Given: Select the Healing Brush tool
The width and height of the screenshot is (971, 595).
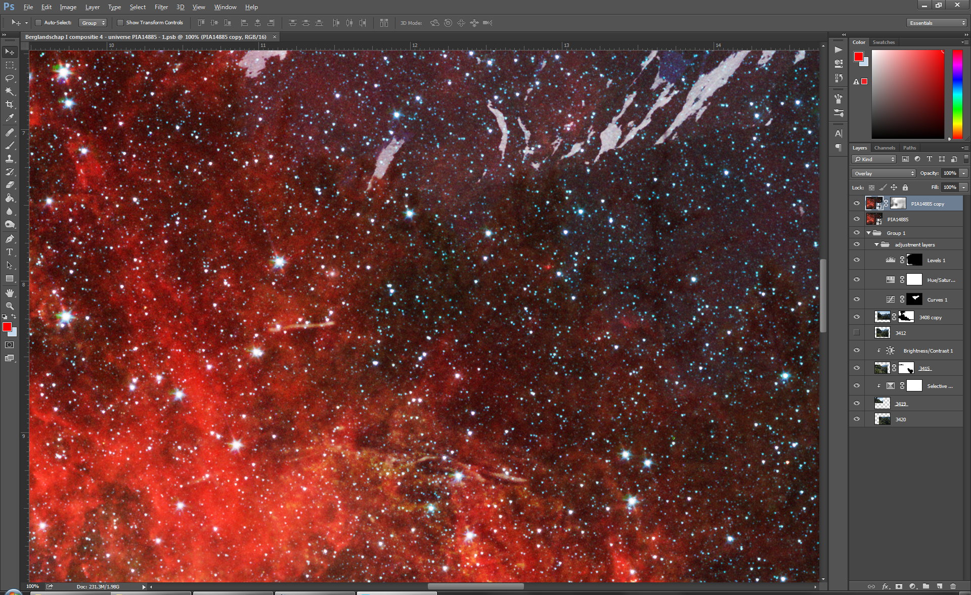Looking at the screenshot, I should pos(10,132).
